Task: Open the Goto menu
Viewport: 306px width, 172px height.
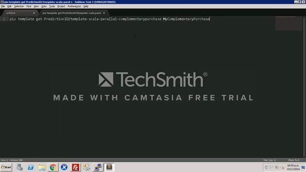Action: (44, 6)
